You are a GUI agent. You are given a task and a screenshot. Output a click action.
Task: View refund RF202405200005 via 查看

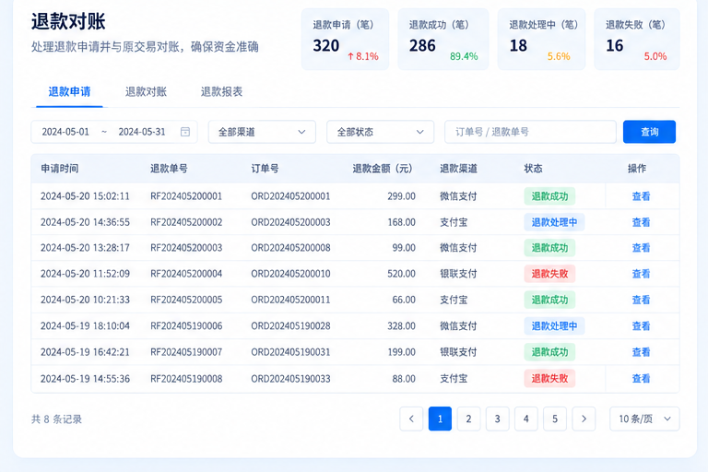(641, 300)
